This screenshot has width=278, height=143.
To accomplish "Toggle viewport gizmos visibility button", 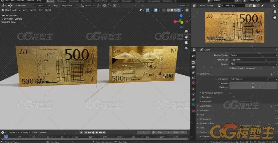I will click(x=148, y=10).
